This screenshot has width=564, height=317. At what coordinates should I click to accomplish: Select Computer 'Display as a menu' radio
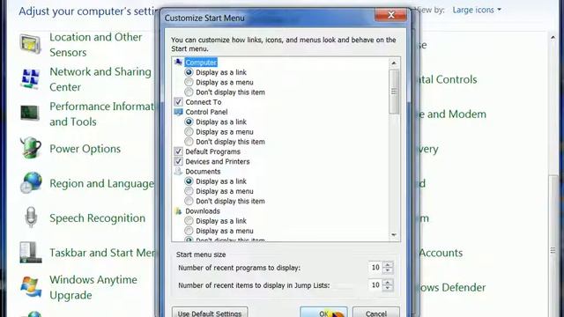tap(189, 82)
